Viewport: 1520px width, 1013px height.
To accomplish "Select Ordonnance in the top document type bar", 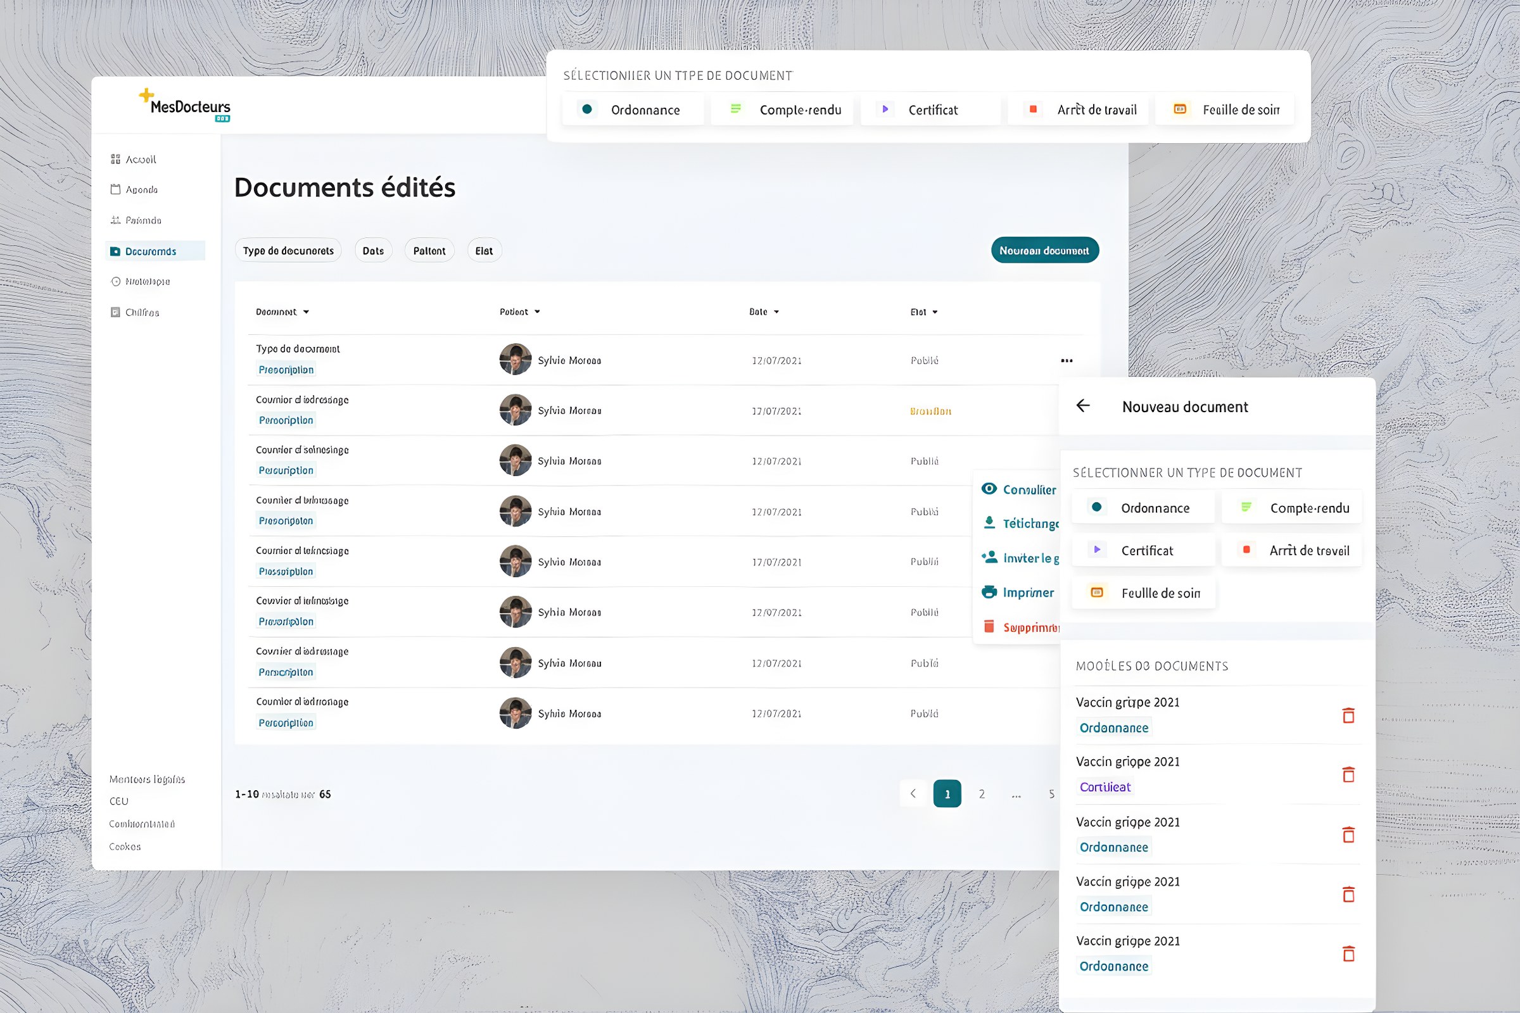I will coord(633,109).
